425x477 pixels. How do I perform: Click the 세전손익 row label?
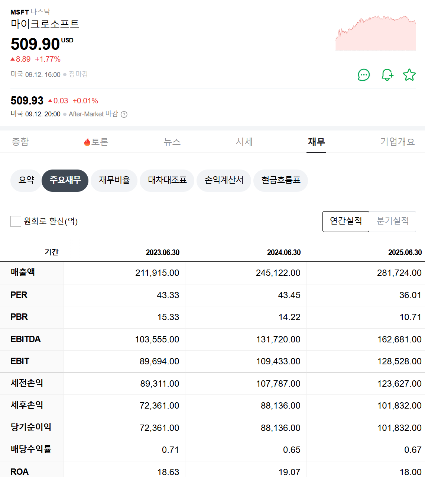tap(27, 383)
